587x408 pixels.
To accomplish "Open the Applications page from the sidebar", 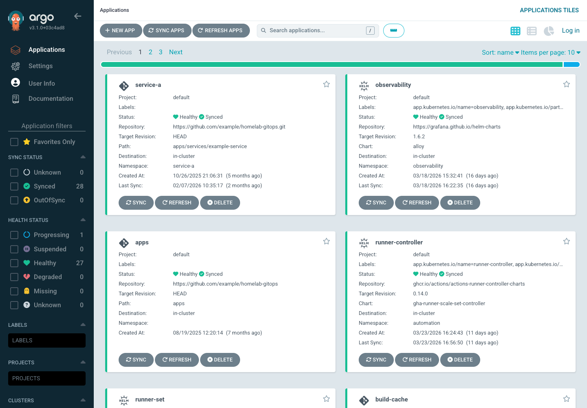I will coord(46,50).
